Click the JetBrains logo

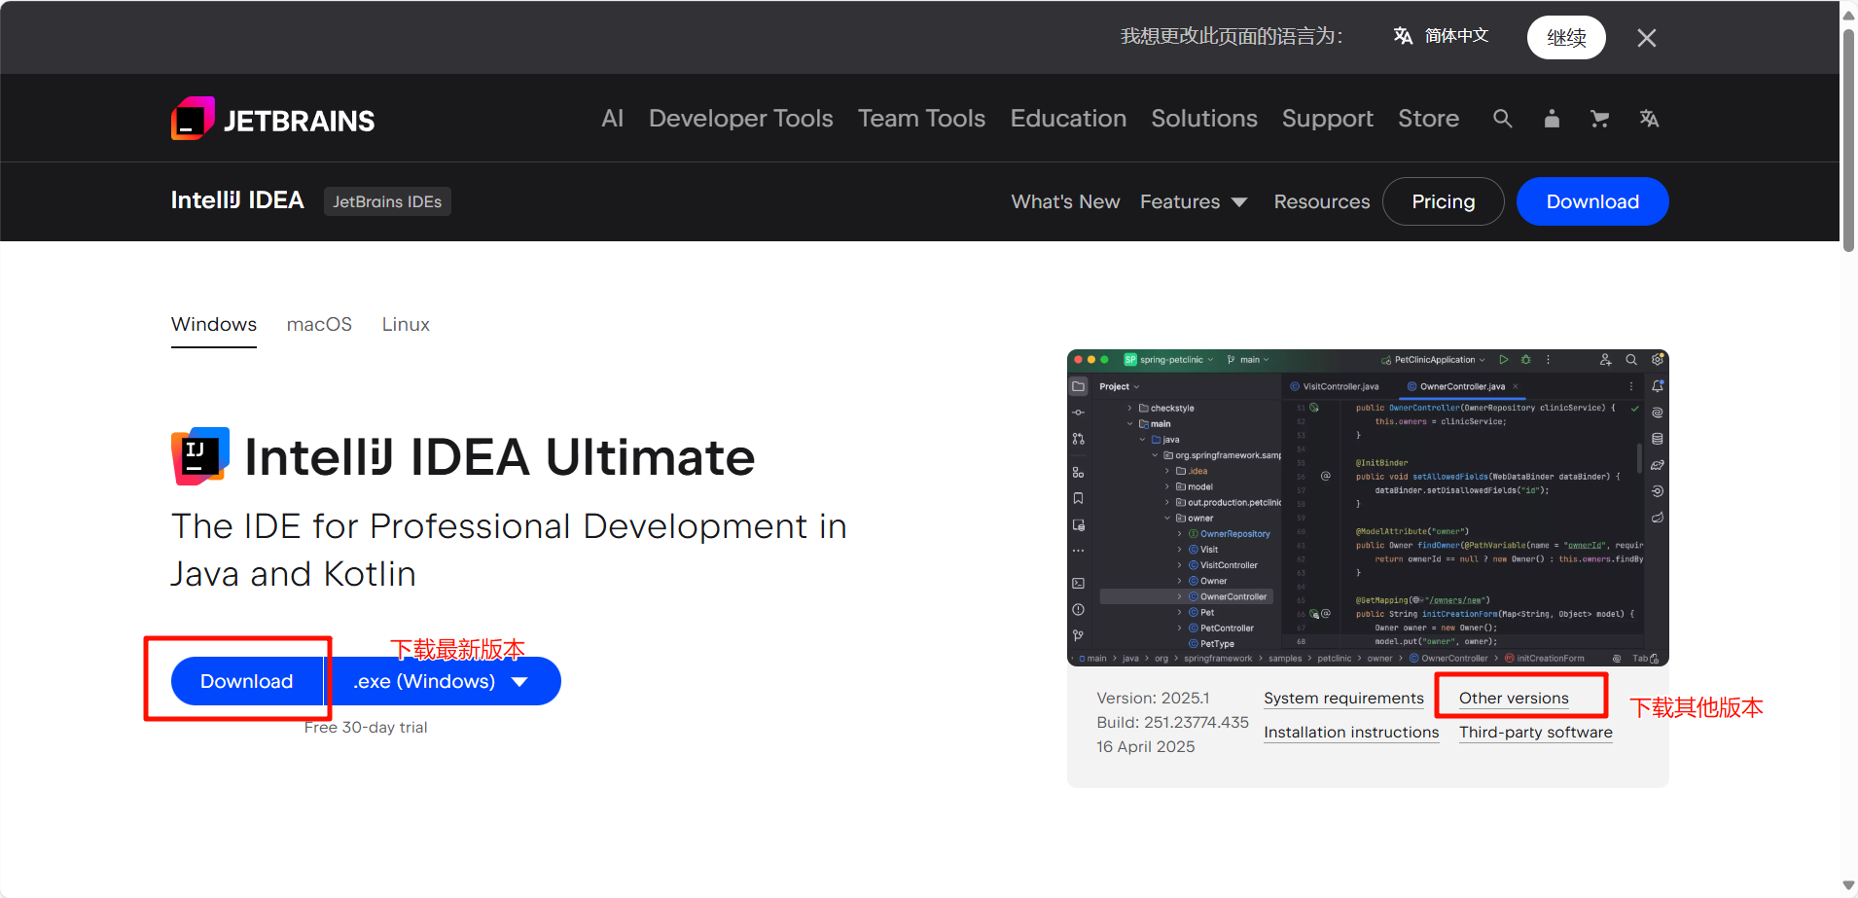click(x=272, y=119)
